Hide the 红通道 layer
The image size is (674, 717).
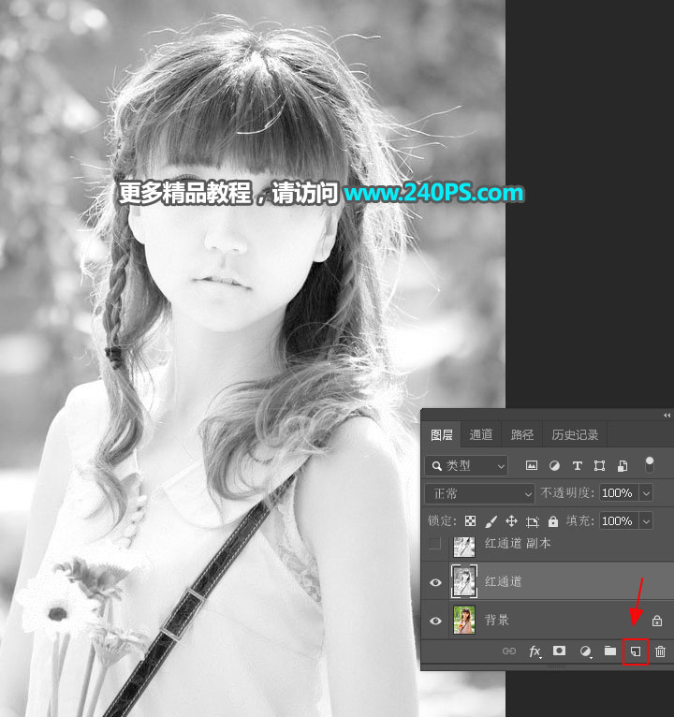pos(435,582)
